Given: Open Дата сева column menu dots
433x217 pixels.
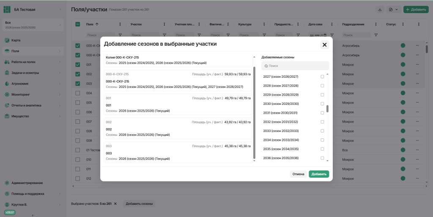Looking at the screenshot, I should [332, 24].
